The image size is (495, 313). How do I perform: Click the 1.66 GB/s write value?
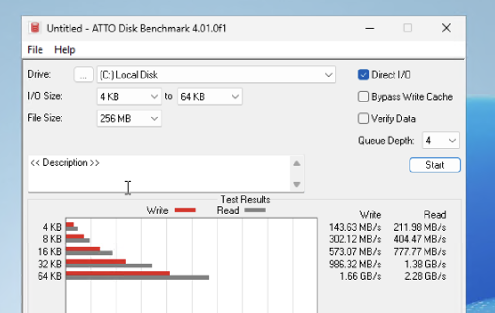pyautogui.click(x=361, y=276)
